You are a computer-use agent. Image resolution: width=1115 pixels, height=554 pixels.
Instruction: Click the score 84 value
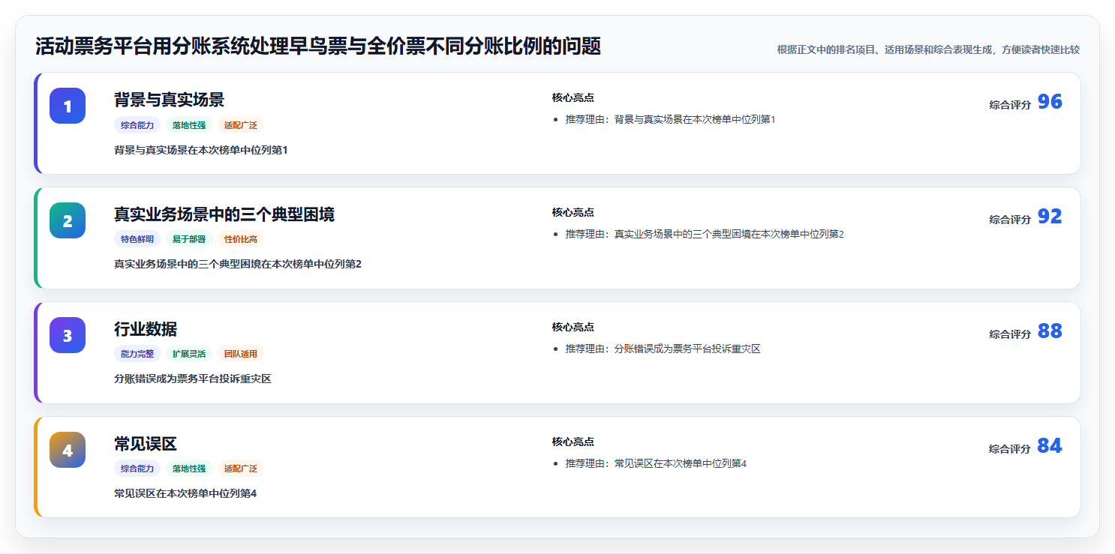(1050, 446)
